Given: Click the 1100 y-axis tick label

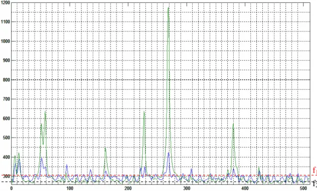Looking at the screenshot, I should click(5, 22).
